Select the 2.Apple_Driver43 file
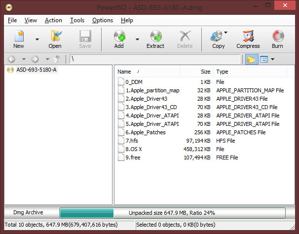Screen dimensions: 299x234 coord(146,99)
